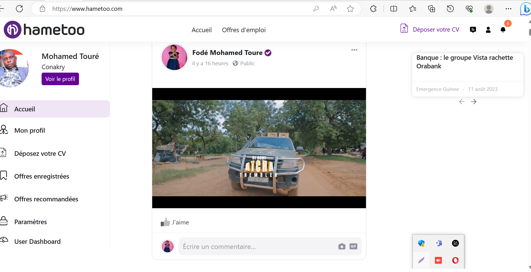Screen dimensions: 531x272
Task: Open Offres d'emploi in top navigation
Action: (244, 30)
